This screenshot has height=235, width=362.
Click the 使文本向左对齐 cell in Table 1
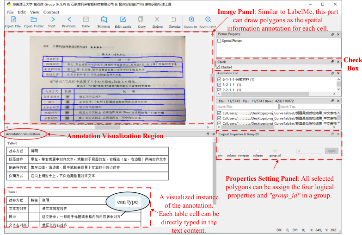pyautogui.click(x=90, y=209)
